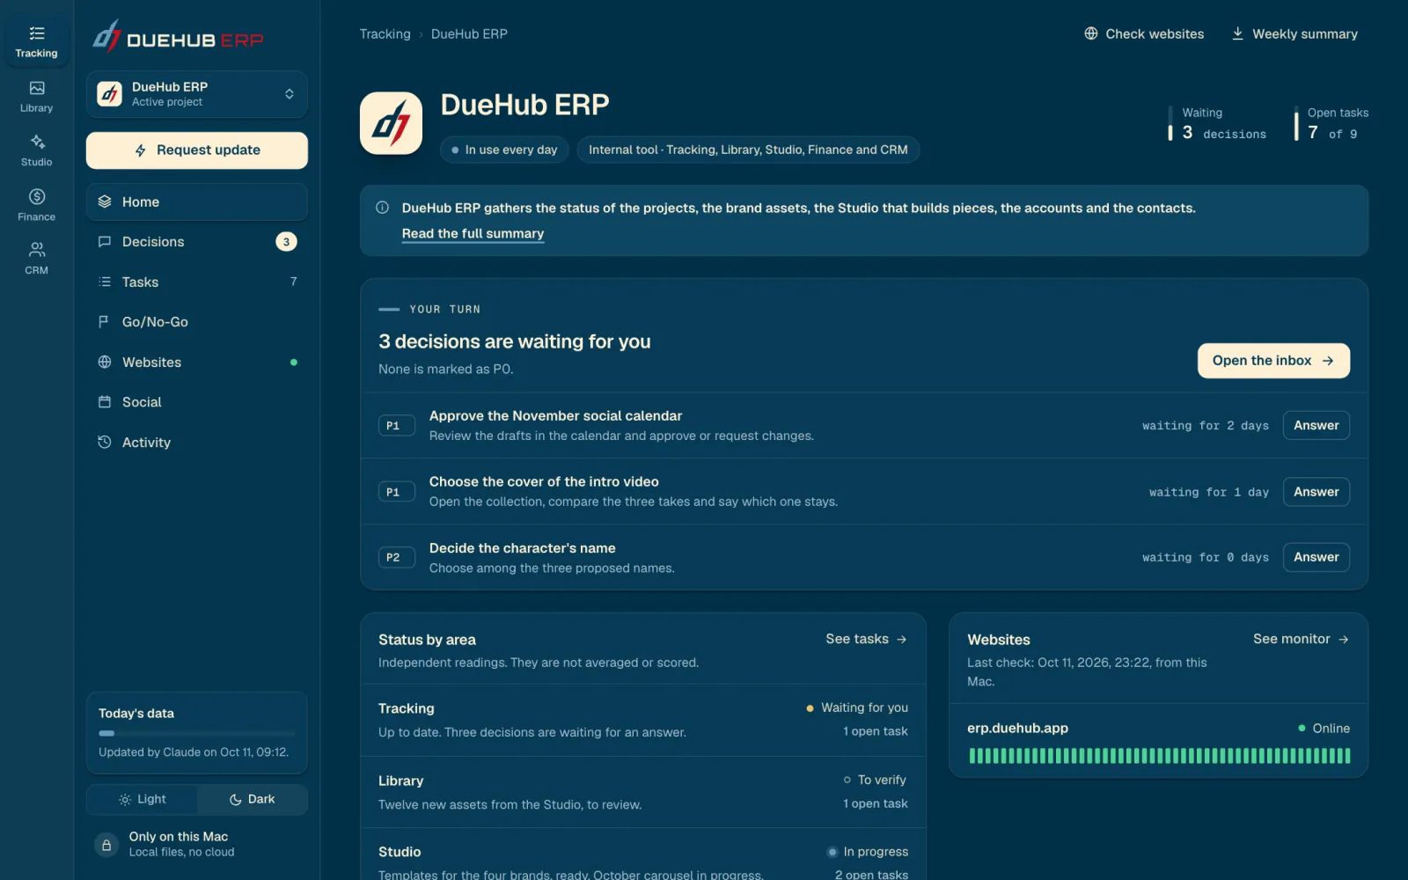Expand the DueHub ERP project switcher
1408x880 pixels.
coord(197,94)
